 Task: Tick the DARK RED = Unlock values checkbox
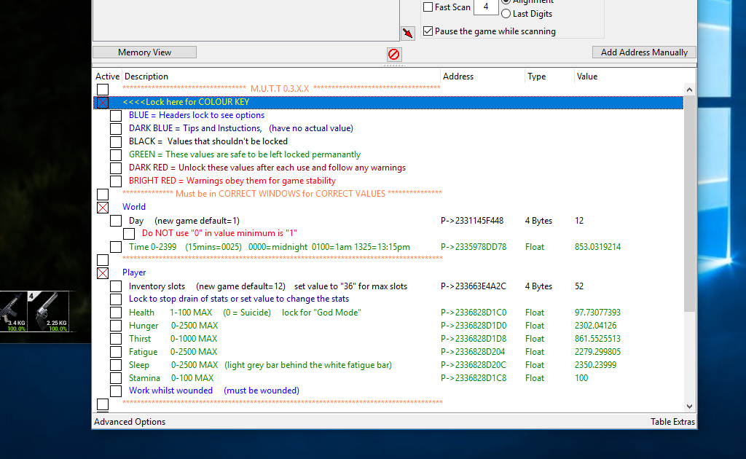click(x=116, y=168)
